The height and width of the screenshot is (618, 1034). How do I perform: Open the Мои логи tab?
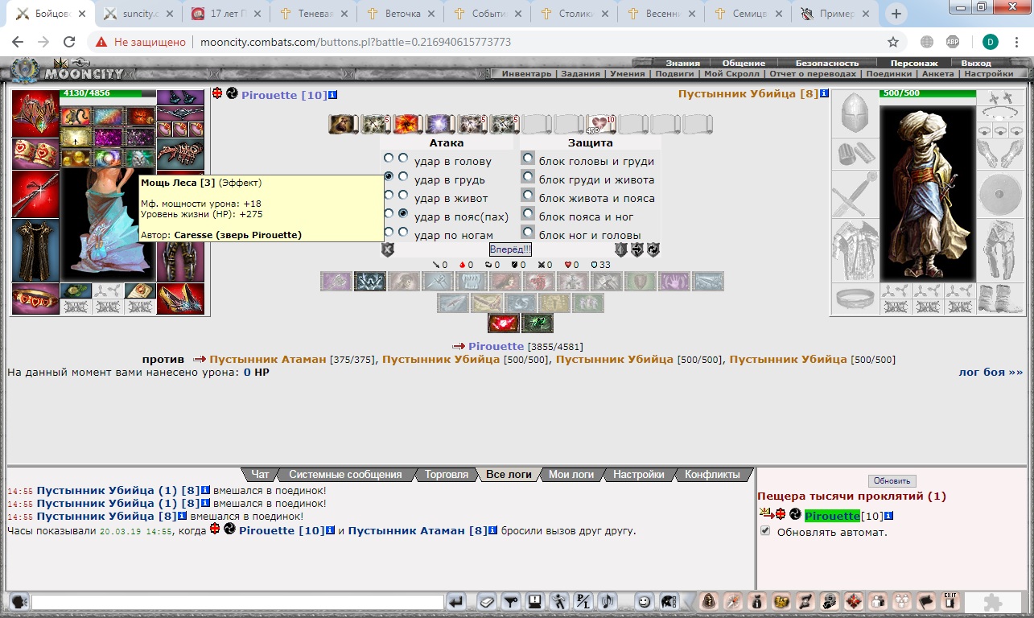click(571, 475)
